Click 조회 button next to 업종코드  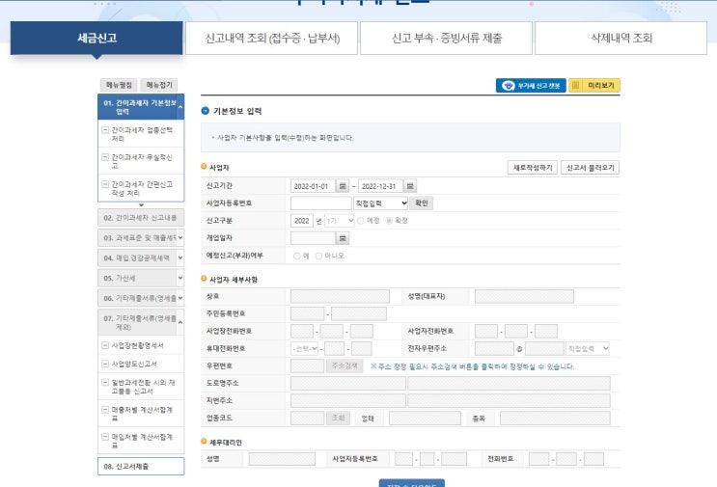(x=338, y=418)
